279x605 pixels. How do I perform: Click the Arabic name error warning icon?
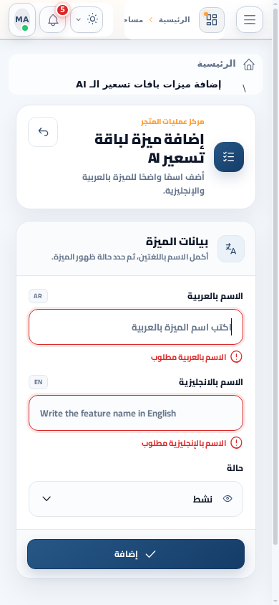[x=236, y=357]
